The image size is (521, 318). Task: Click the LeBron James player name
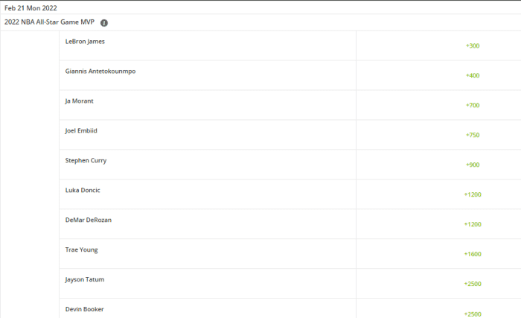coord(85,42)
